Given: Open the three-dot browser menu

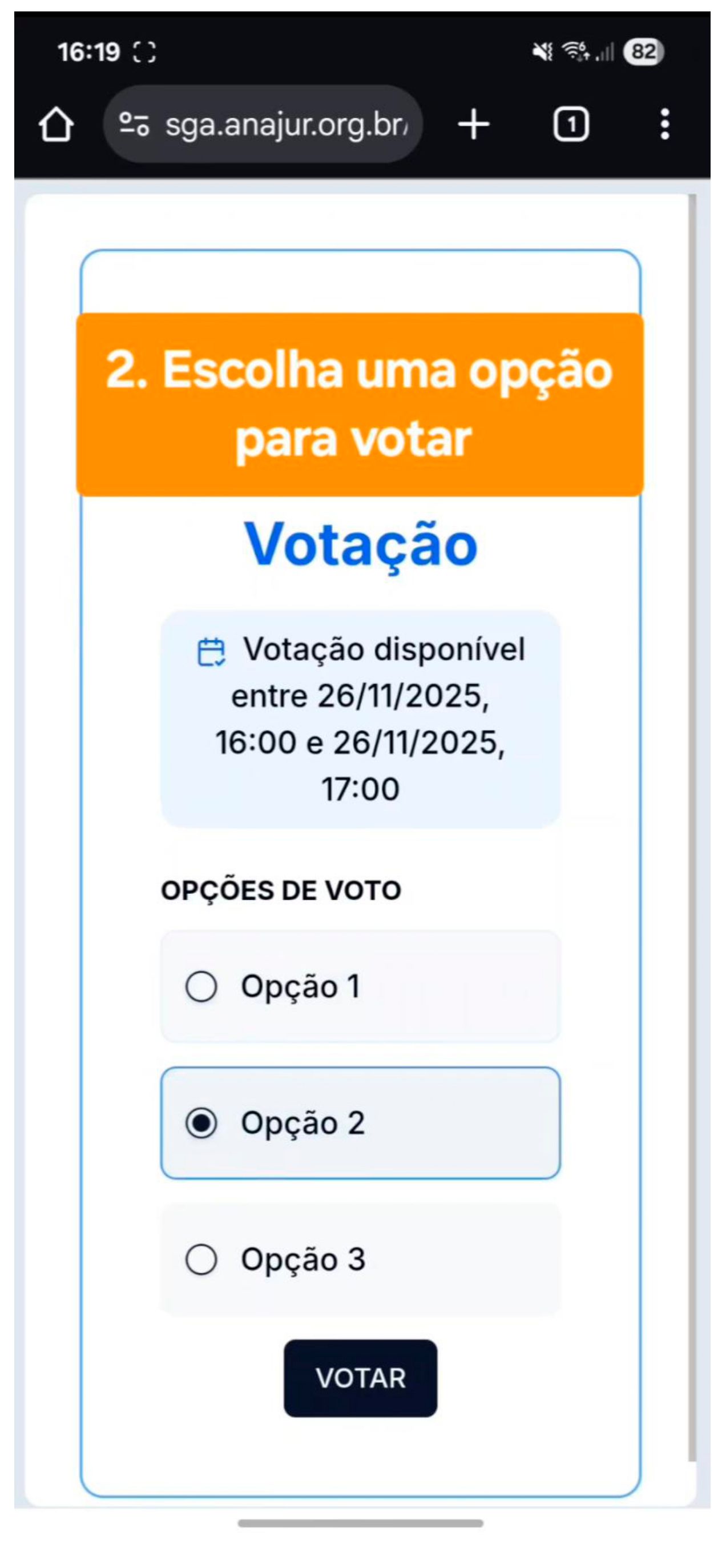Looking at the screenshot, I should 664,125.
